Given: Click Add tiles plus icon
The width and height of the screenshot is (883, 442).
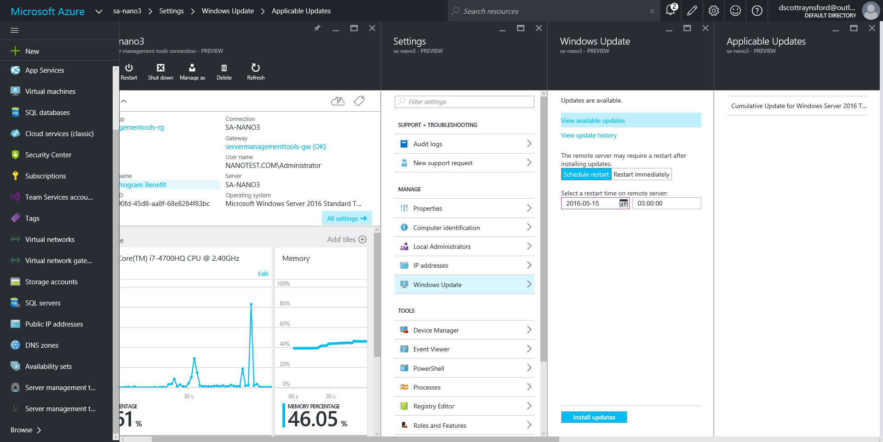Looking at the screenshot, I should coord(362,239).
